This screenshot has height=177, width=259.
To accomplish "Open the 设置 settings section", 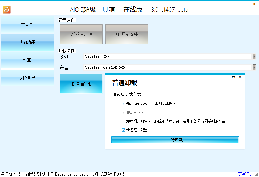I will [27, 60].
